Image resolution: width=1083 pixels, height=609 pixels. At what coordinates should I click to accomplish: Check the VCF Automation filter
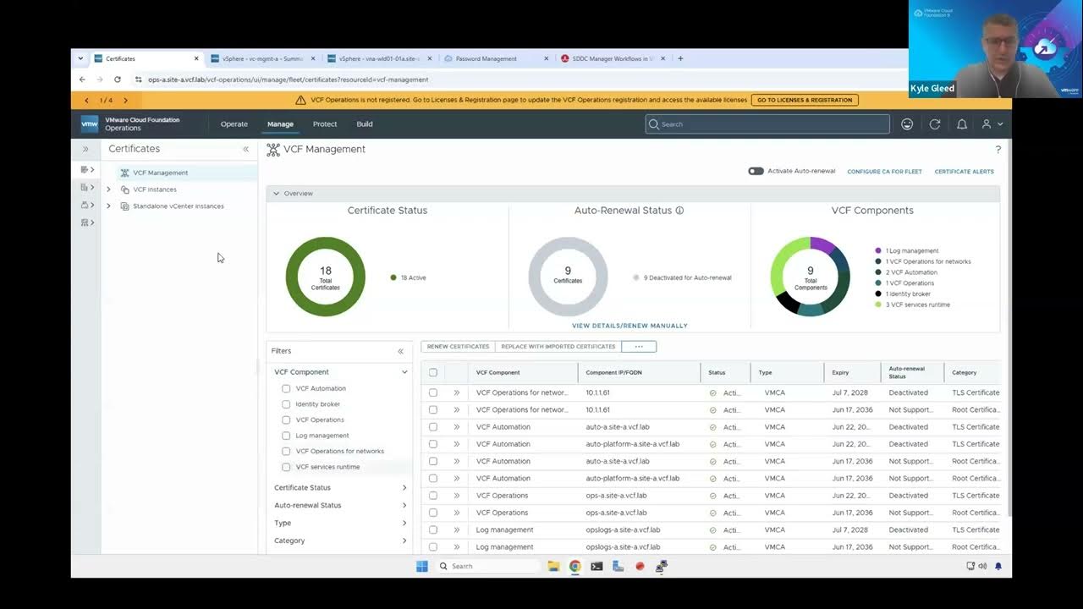pos(286,388)
